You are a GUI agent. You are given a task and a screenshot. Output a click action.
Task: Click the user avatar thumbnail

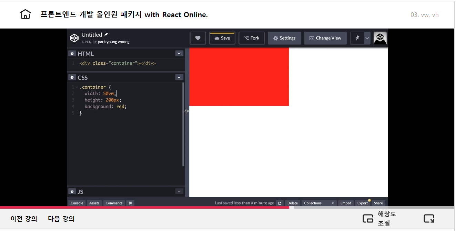380,38
